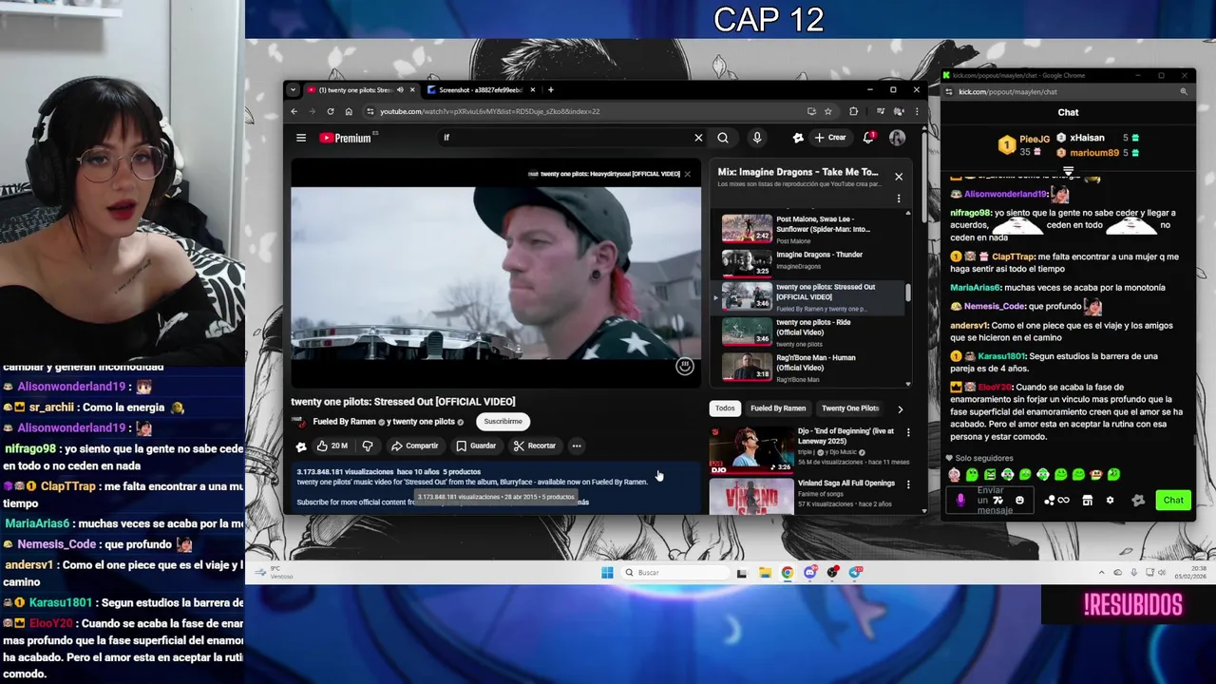Open the Chrome three-dot menu
1216x684 pixels.
point(917,111)
